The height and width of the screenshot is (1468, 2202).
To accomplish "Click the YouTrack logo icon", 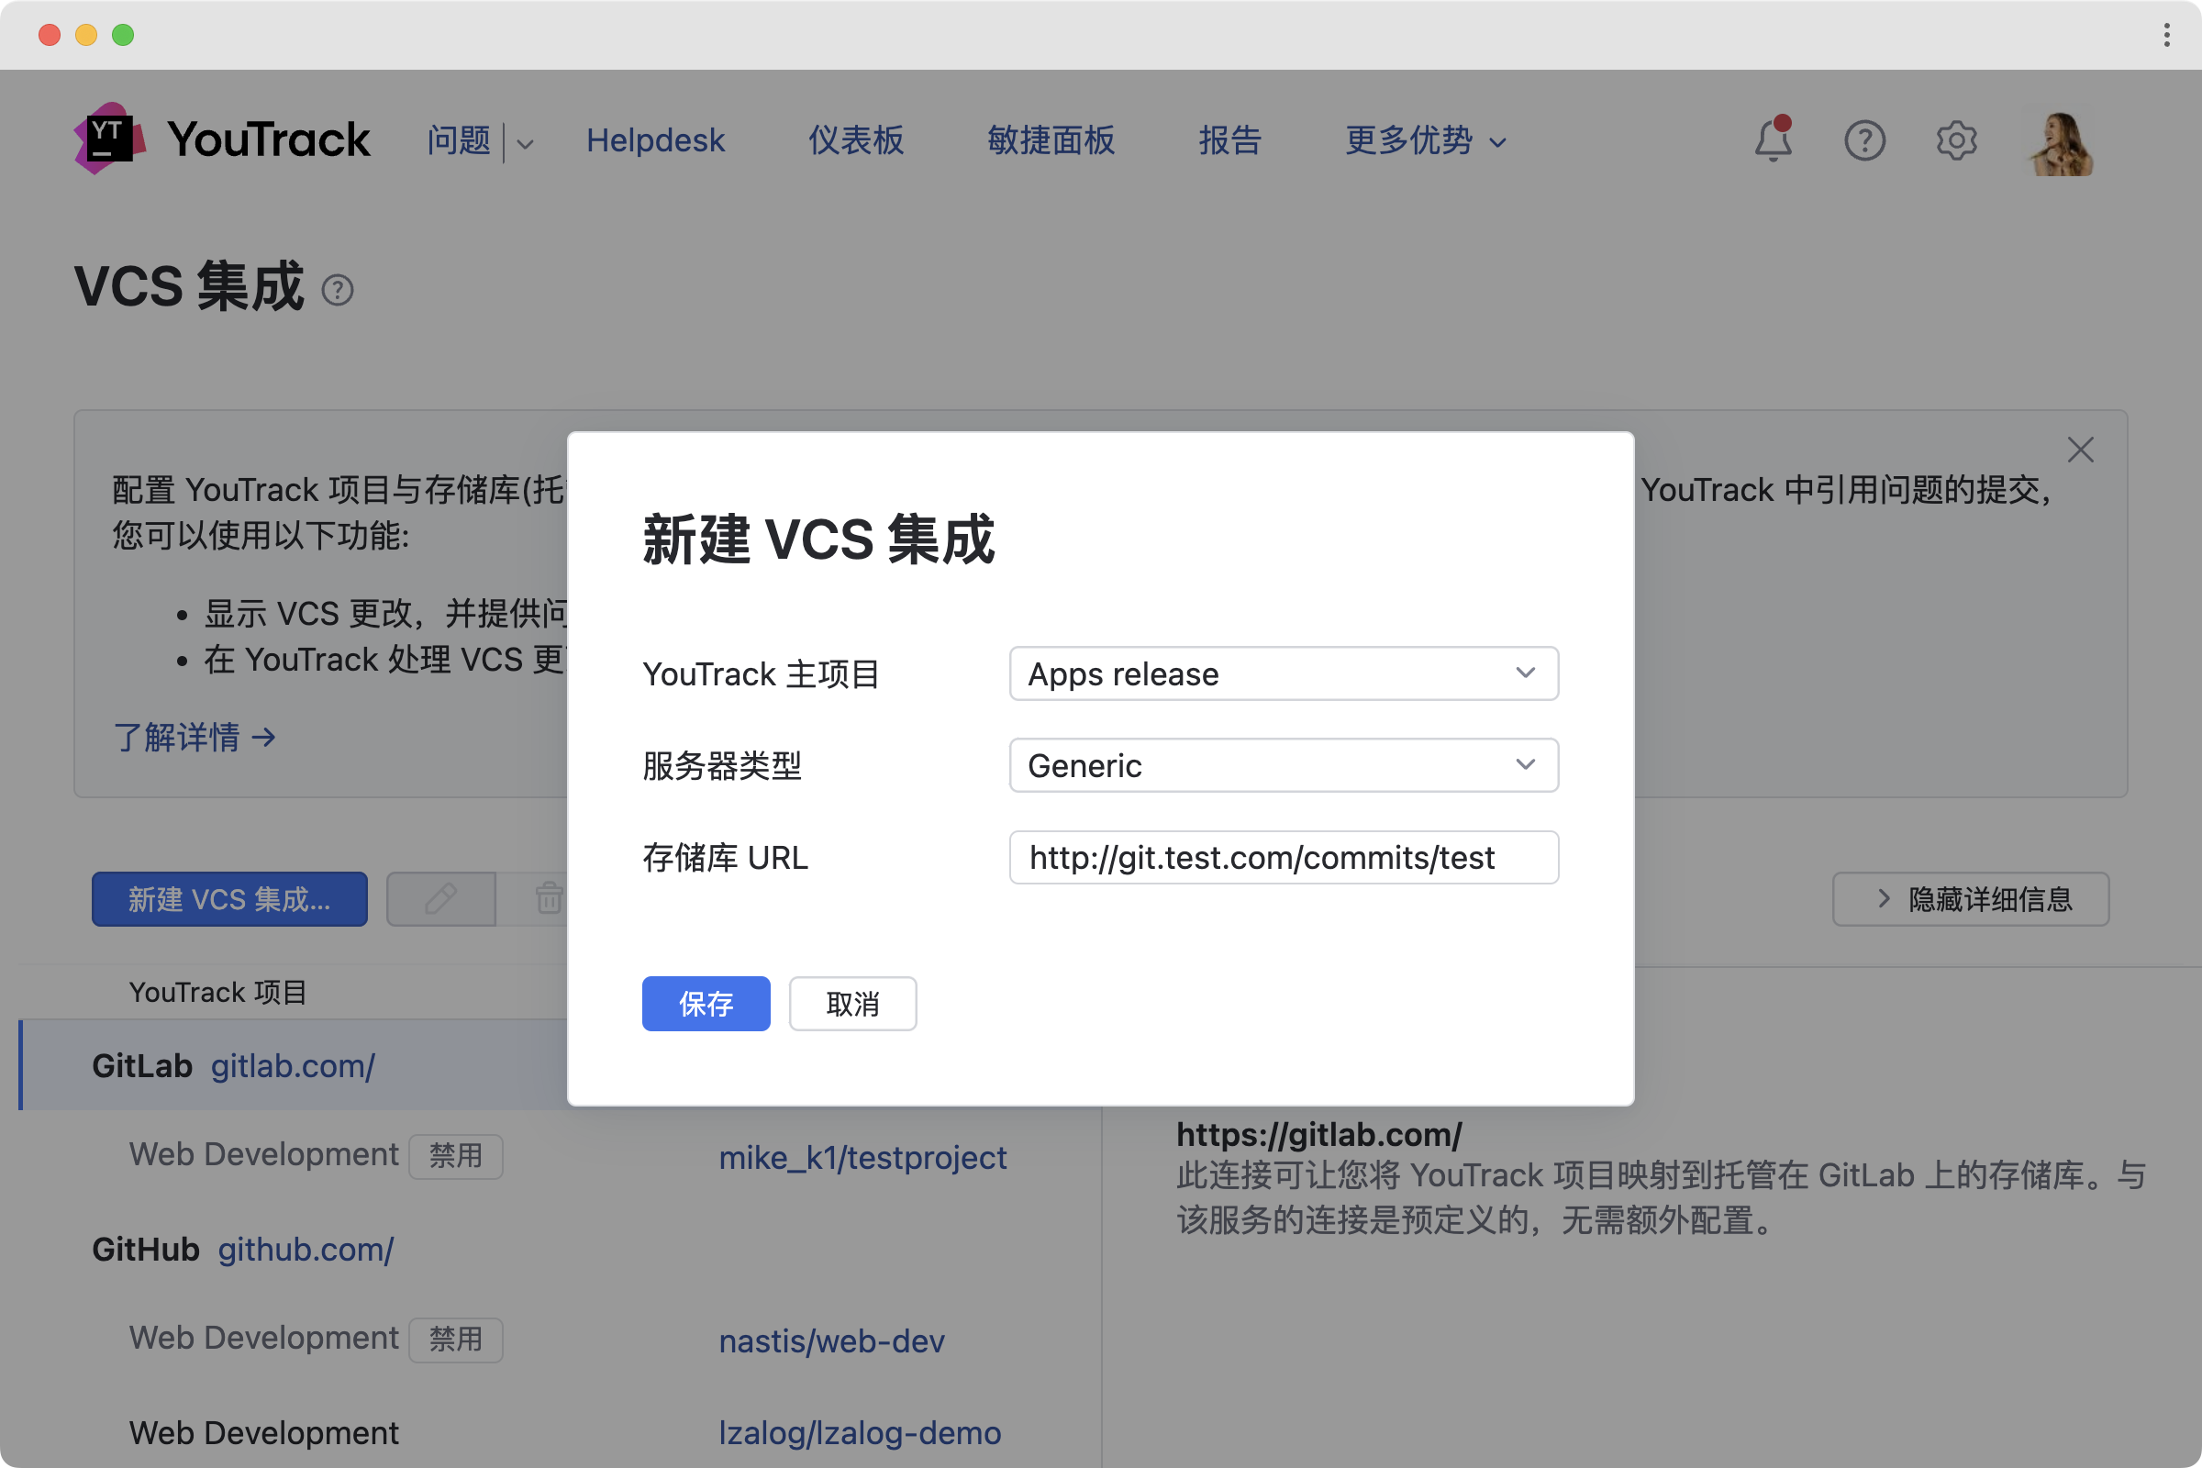I will [109, 139].
